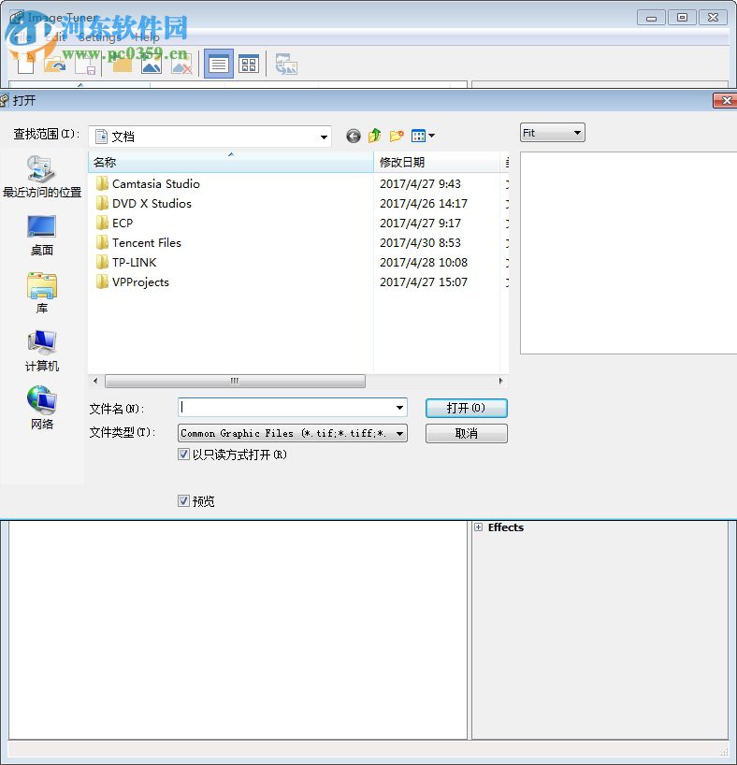Open the view menu icon in dialog
This screenshot has height=765, width=737.
pos(423,136)
